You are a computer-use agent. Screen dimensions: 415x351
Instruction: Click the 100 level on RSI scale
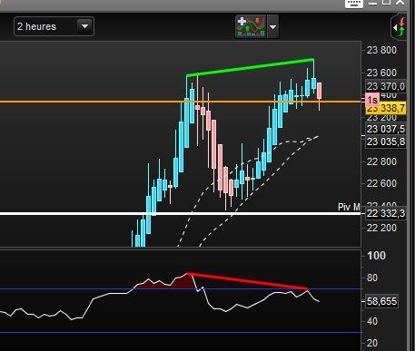376,256
